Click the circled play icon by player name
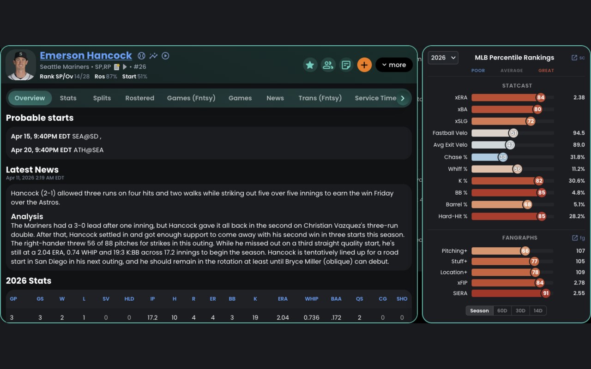591x369 pixels. tap(165, 56)
